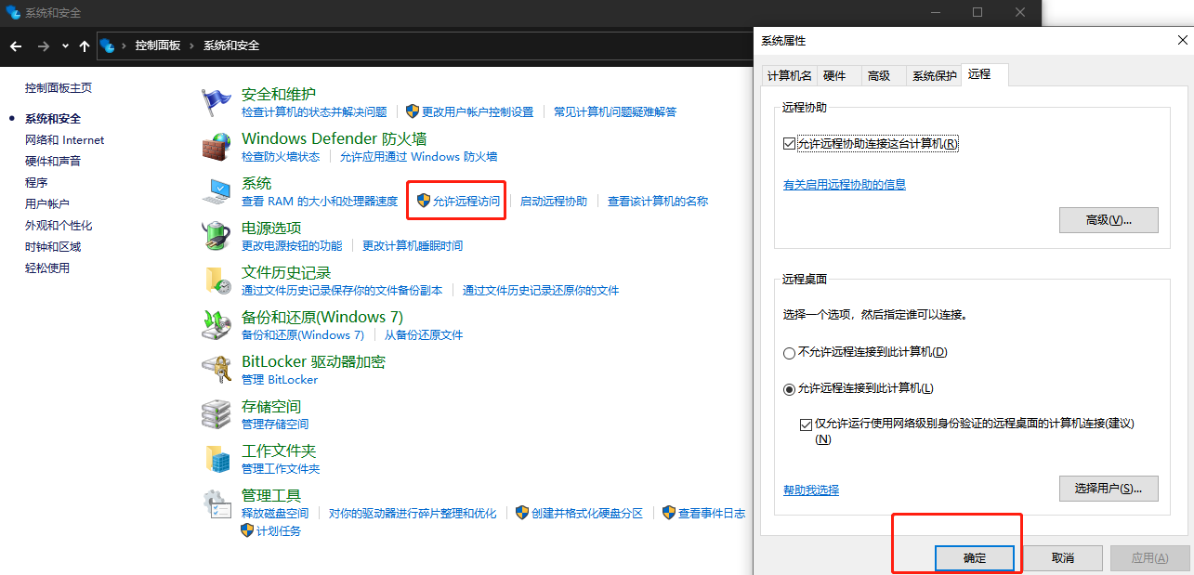Switch to the 计算机名 tab
This screenshot has height=575, width=1194.
(x=789, y=76)
